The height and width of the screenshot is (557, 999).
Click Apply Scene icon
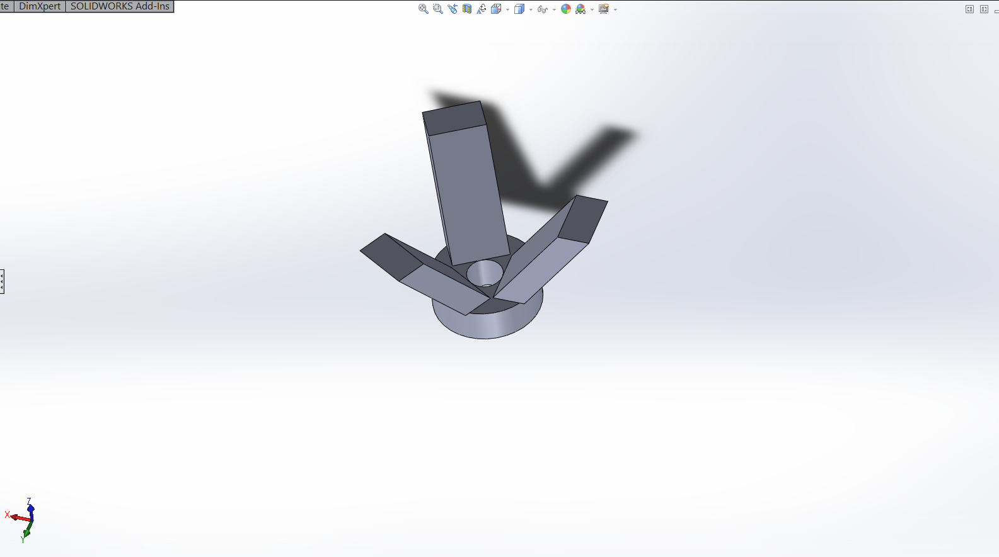pyautogui.click(x=580, y=9)
